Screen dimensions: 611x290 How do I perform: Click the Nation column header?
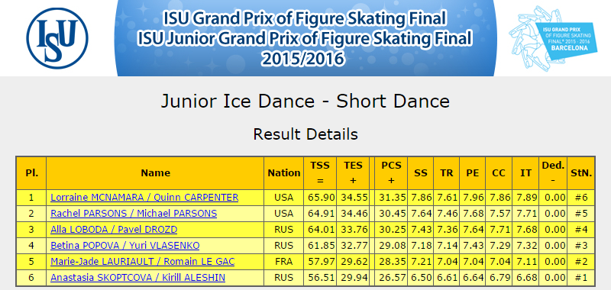pyautogui.click(x=283, y=172)
